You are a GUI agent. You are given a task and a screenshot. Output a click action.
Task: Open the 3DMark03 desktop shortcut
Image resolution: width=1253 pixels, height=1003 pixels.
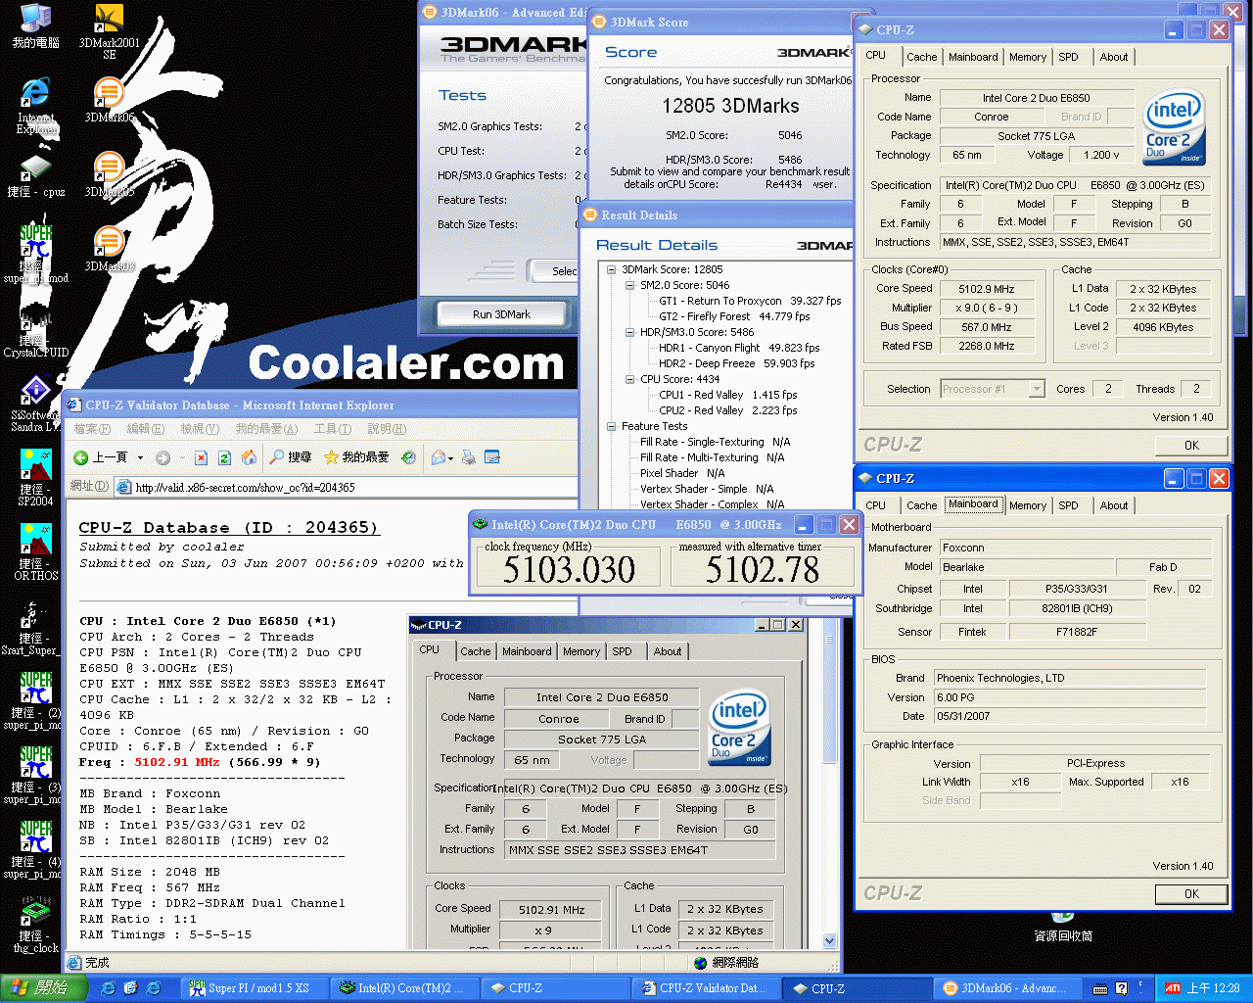click(109, 249)
